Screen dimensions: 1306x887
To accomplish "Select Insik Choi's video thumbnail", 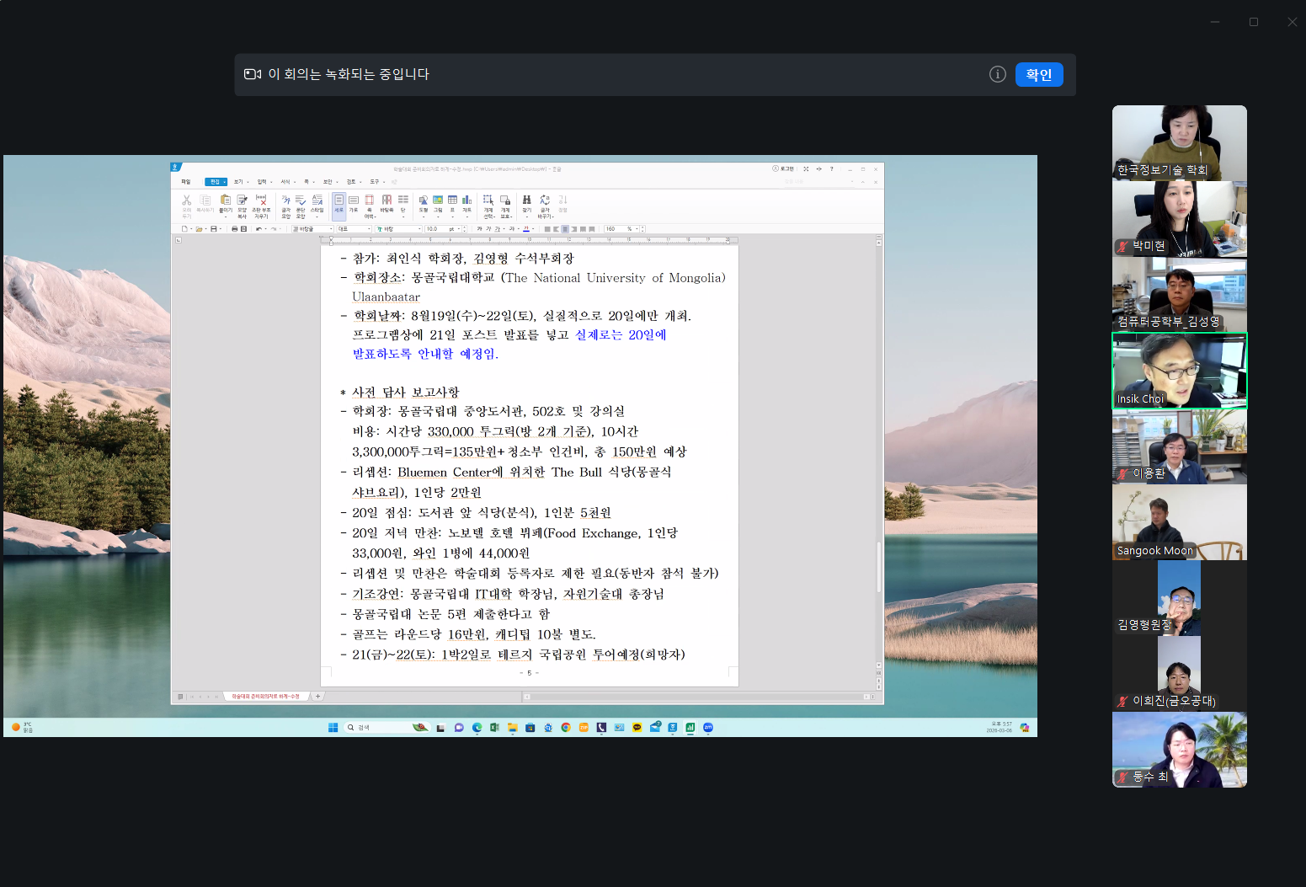I will coord(1179,371).
